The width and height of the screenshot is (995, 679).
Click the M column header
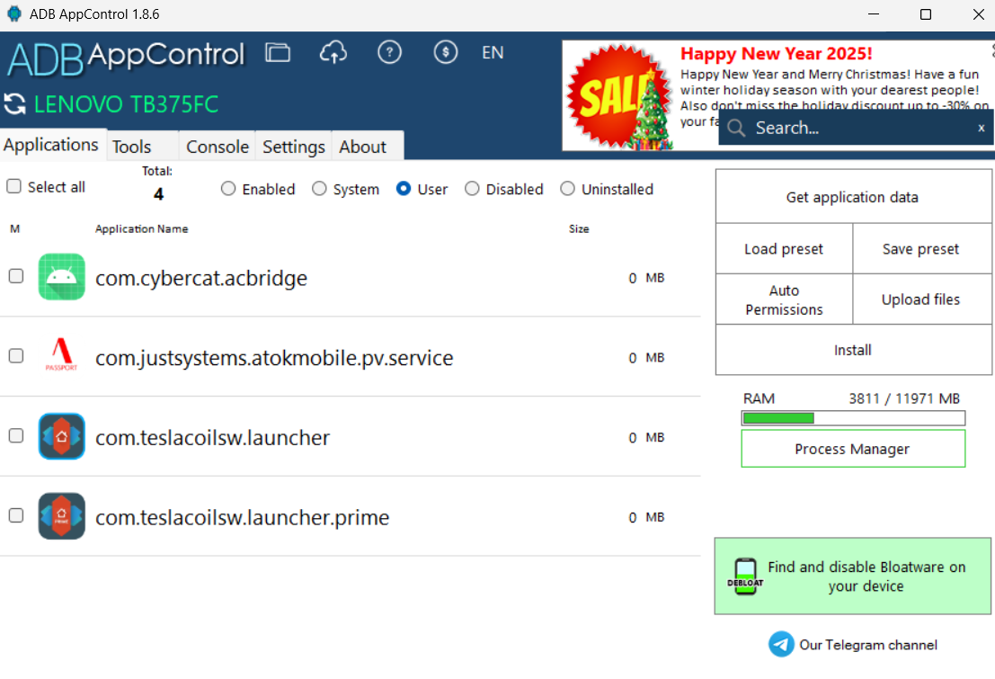click(15, 228)
